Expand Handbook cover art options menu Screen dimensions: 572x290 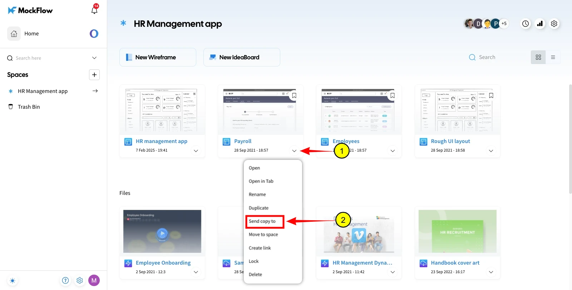pos(491,272)
